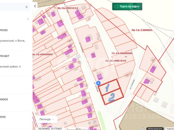Viewport: 174px width, 130px height.
Task: Click cadastral label 36:16:5300001
Action: point(142,30)
